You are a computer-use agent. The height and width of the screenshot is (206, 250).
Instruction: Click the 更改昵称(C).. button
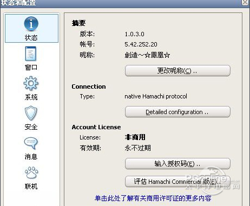177,71
